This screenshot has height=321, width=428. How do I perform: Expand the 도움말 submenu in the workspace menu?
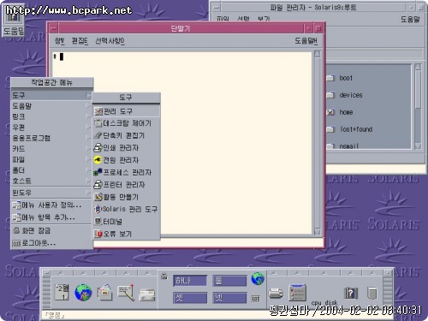click(x=51, y=106)
